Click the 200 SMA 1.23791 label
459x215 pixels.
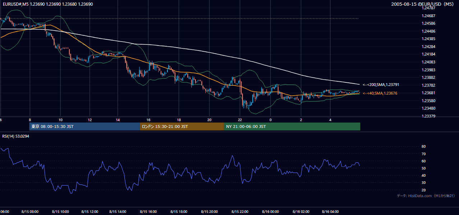pyautogui.click(x=381, y=85)
